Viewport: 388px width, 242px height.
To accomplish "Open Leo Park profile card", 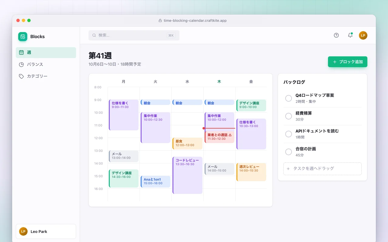I will (46, 231).
